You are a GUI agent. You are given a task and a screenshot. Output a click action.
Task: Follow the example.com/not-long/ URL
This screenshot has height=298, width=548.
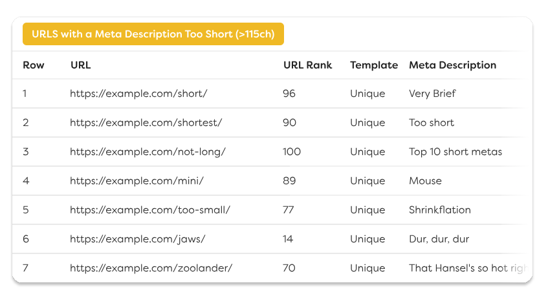click(148, 152)
